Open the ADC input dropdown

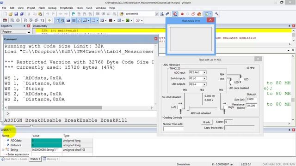(204, 72)
